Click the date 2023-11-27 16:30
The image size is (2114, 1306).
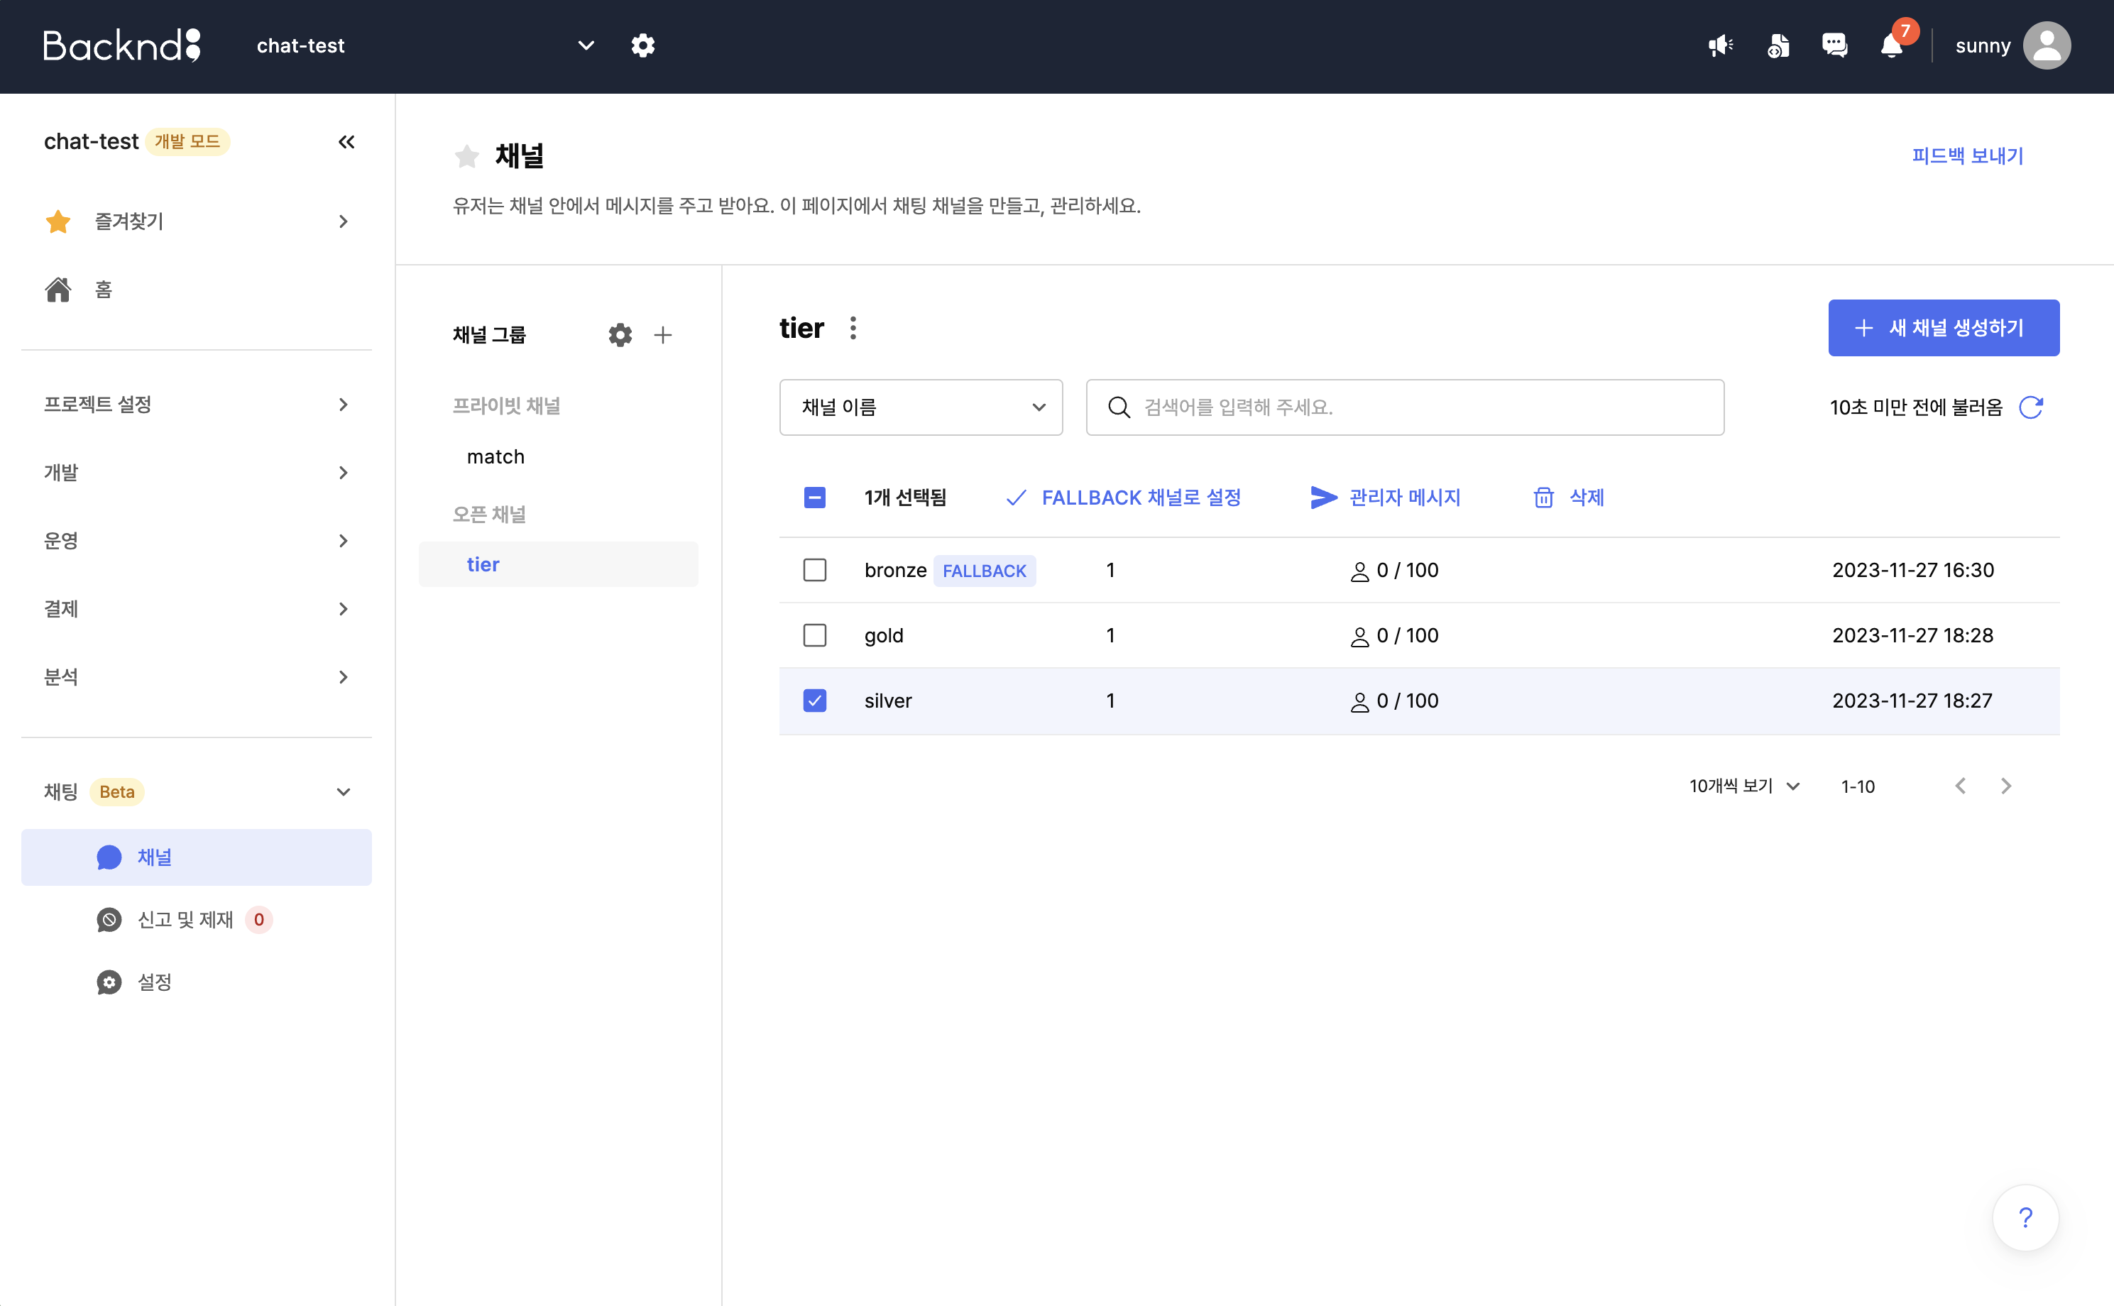1912,570
